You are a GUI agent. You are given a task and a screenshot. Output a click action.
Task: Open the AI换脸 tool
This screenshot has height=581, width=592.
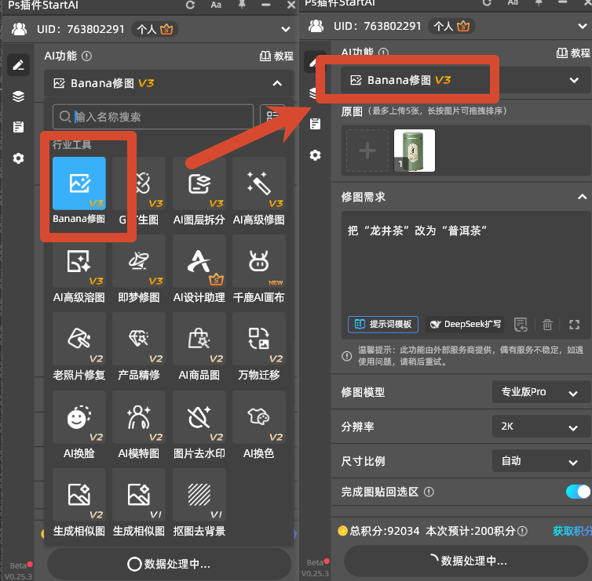click(79, 417)
